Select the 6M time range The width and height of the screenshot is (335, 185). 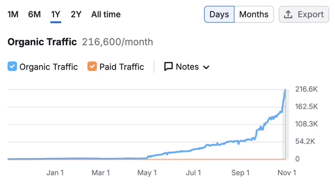(x=34, y=14)
